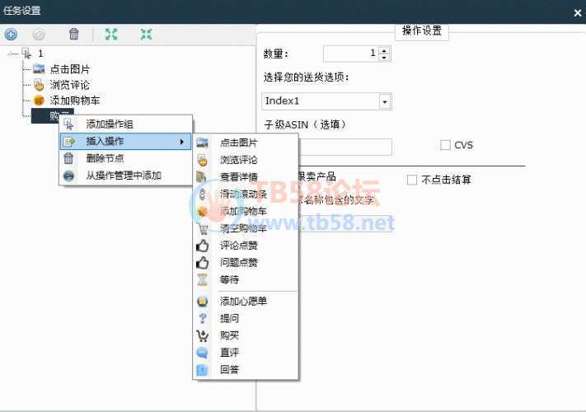Image resolution: width=586 pixels, height=412 pixels.
Task: Click the 删除节点 trash icon
Action: click(68, 158)
